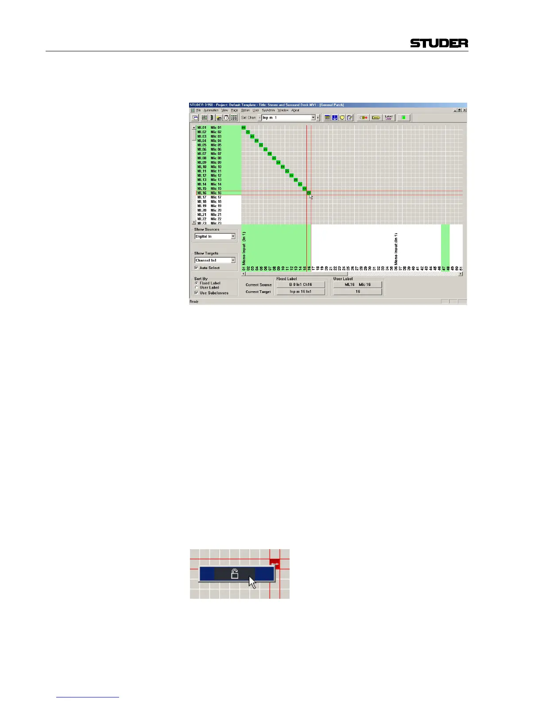Select source row 'ML16 Mic 16'
Image resolution: width=542 pixels, height=701 pixels.
(219, 193)
